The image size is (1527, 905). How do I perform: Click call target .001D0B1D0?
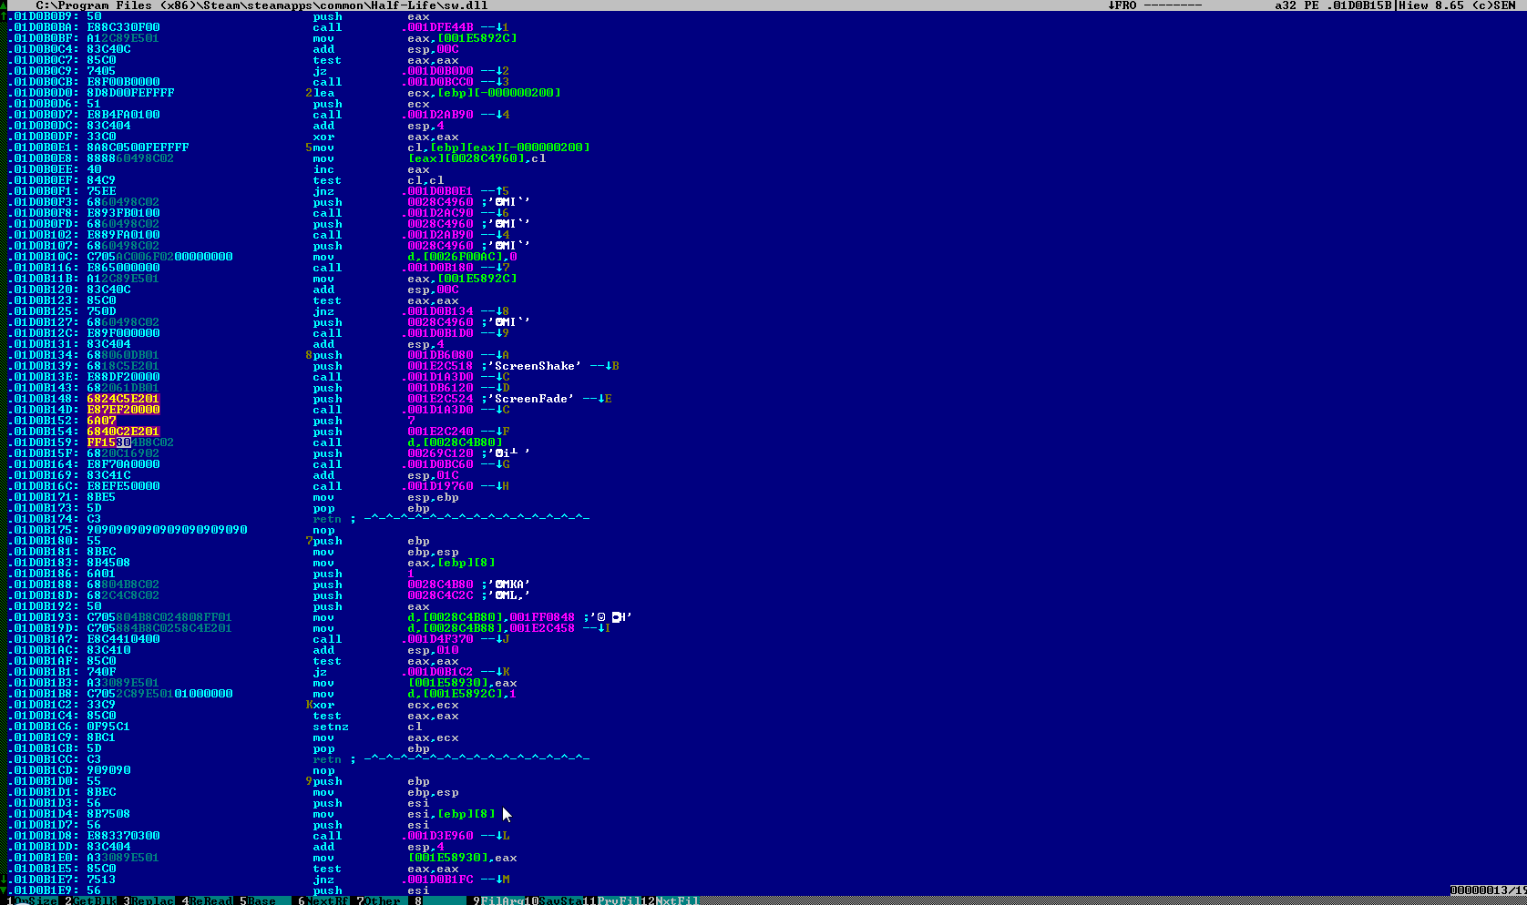439,333
